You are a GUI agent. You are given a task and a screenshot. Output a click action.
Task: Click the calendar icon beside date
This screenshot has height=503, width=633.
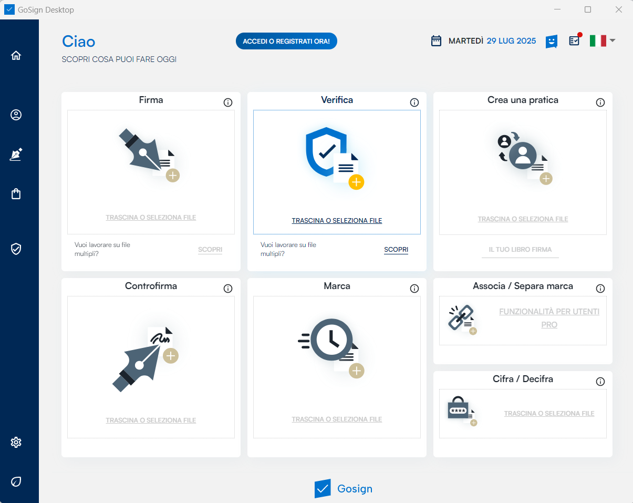tap(436, 41)
